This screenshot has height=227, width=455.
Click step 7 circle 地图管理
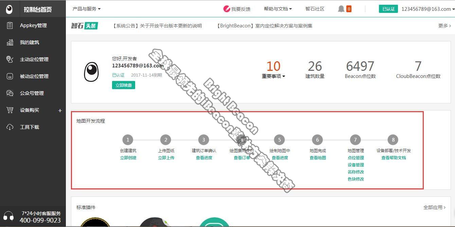[x=356, y=140]
